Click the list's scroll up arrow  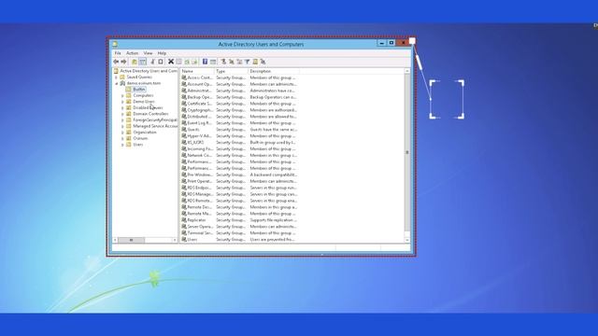pos(407,71)
